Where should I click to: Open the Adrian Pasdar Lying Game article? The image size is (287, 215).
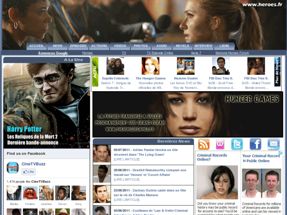(146, 152)
